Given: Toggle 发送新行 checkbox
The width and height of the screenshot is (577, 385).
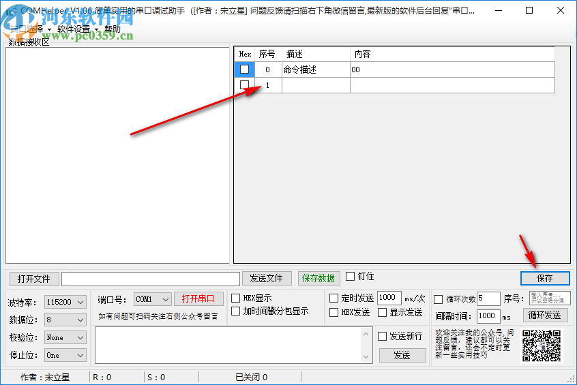Looking at the screenshot, I should (x=383, y=336).
